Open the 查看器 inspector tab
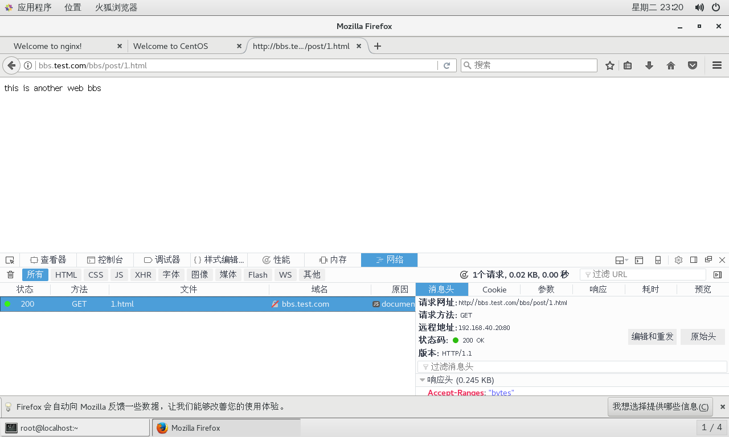729x437 pixels. (x=48, y=260)
